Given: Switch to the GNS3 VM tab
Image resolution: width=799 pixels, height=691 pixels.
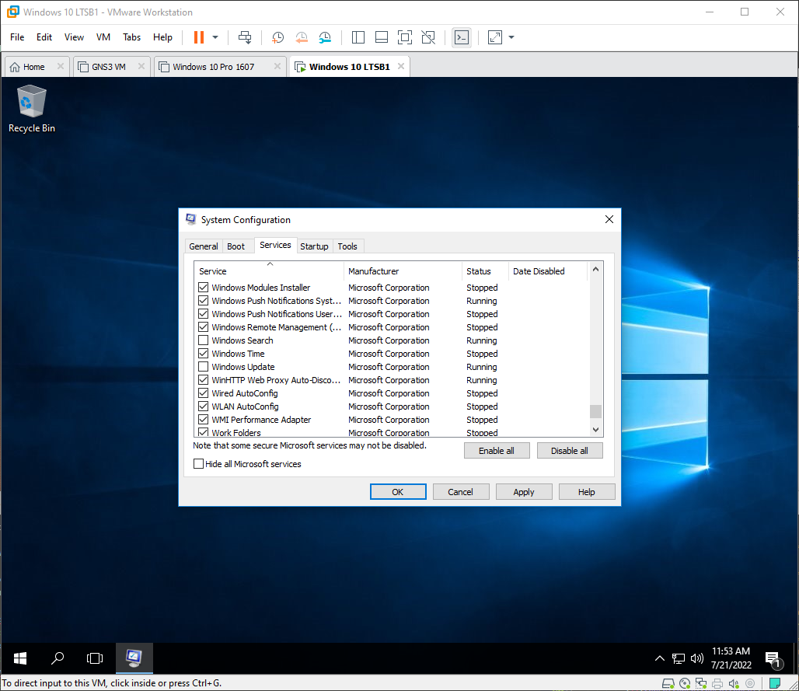Looking at the screenshot, I should [109, 67].
